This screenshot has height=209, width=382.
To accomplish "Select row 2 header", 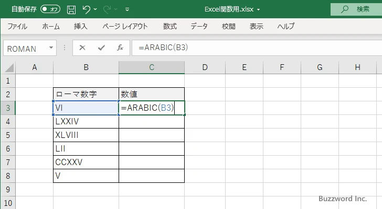I will [x=8, y=95].
